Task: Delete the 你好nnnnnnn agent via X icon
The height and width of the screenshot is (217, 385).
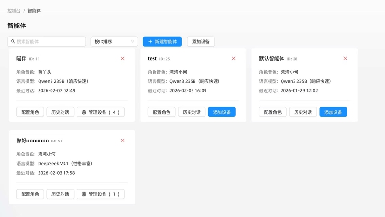Action: click(x=122, y=140)
